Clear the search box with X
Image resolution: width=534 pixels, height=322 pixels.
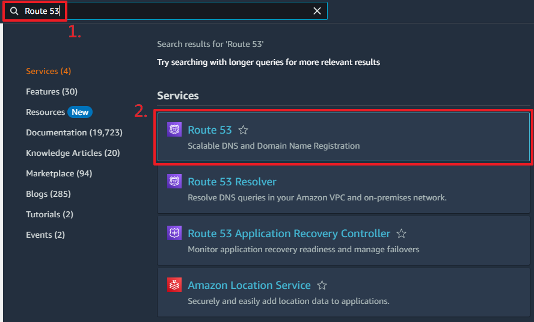click(317, 11)
